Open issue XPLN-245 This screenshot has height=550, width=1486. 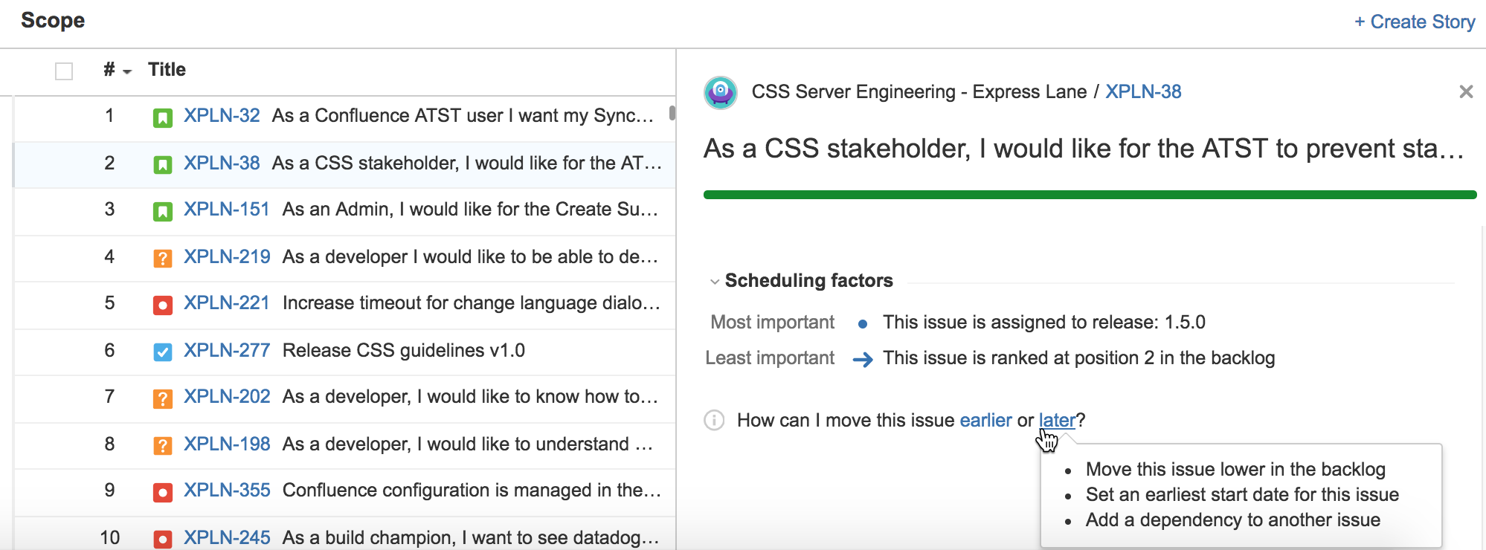(227, 537)
